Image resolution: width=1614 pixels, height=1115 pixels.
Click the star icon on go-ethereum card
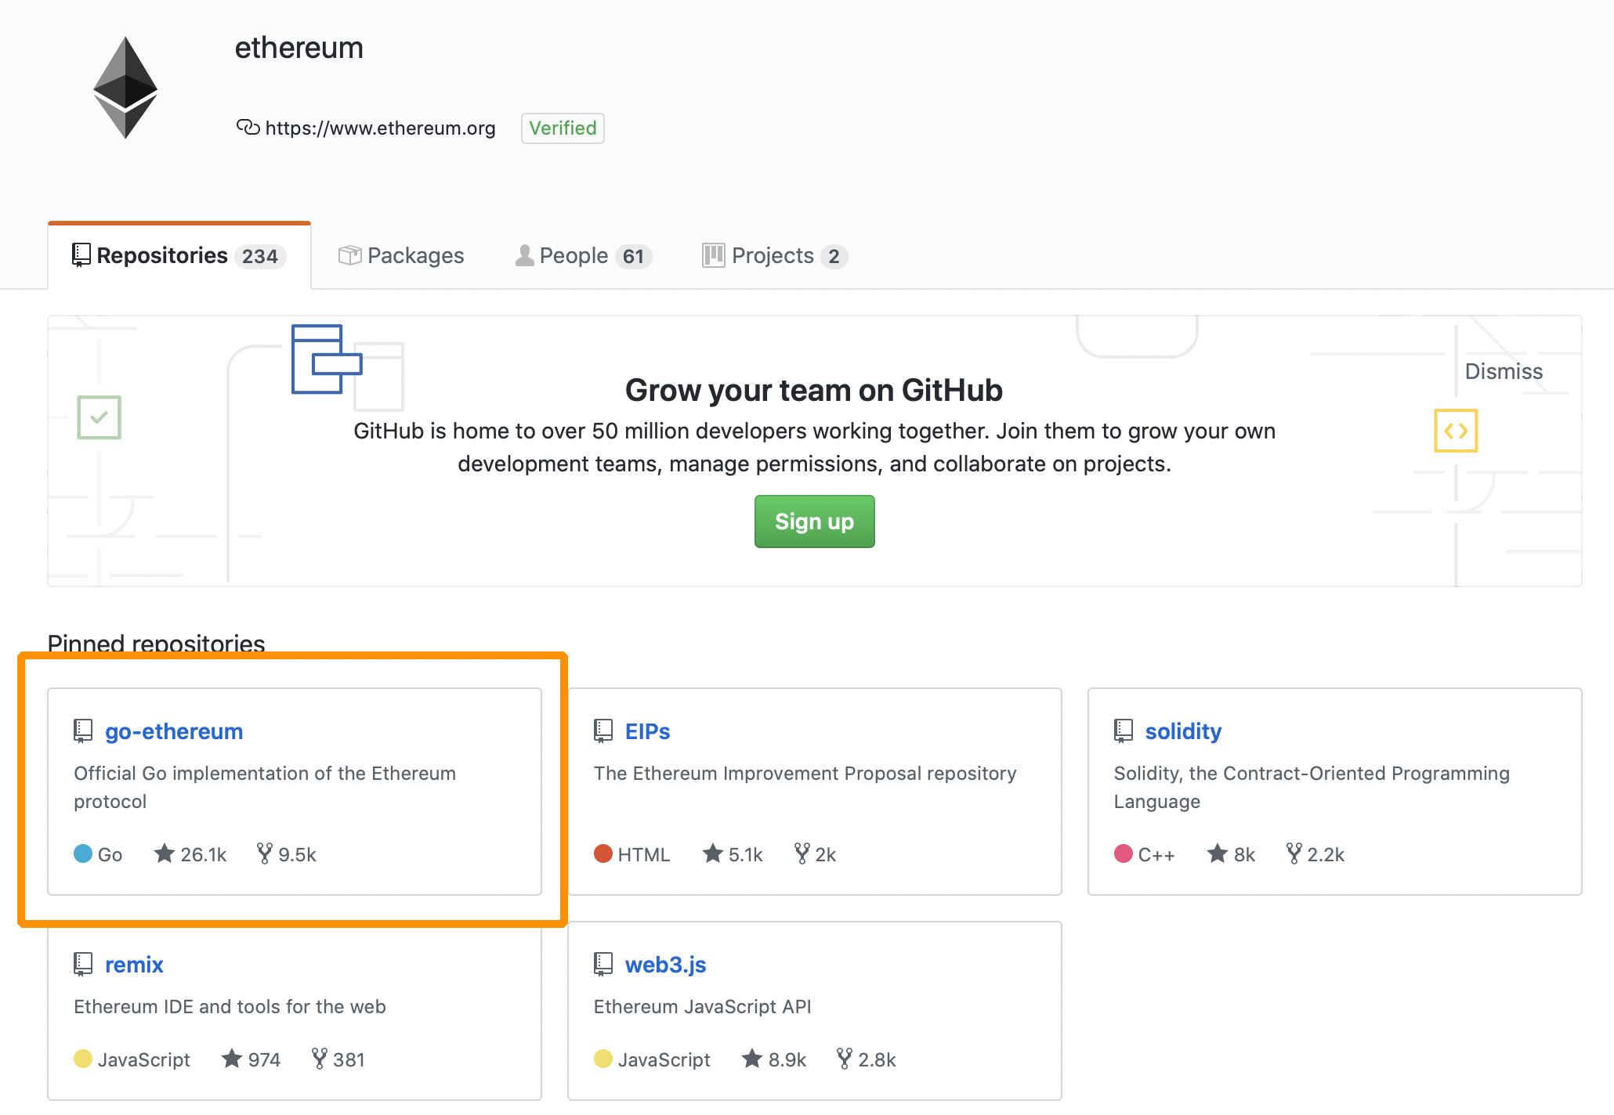coord(164,853)
